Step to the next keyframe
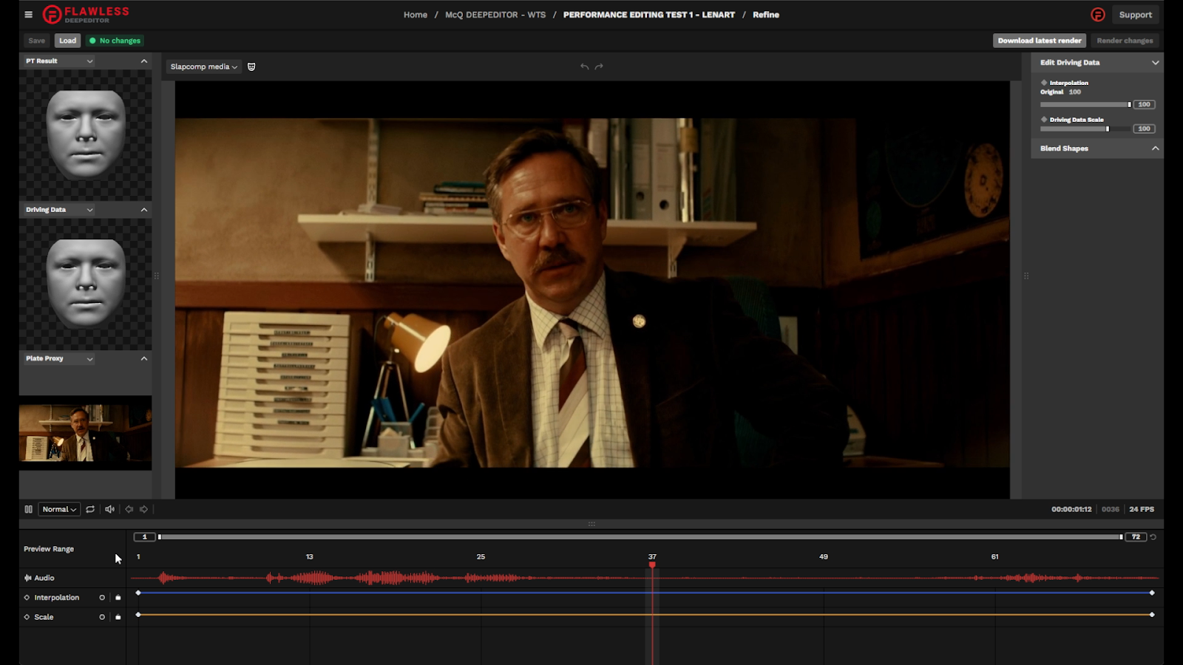1183x665 pixels. point(144,509)
